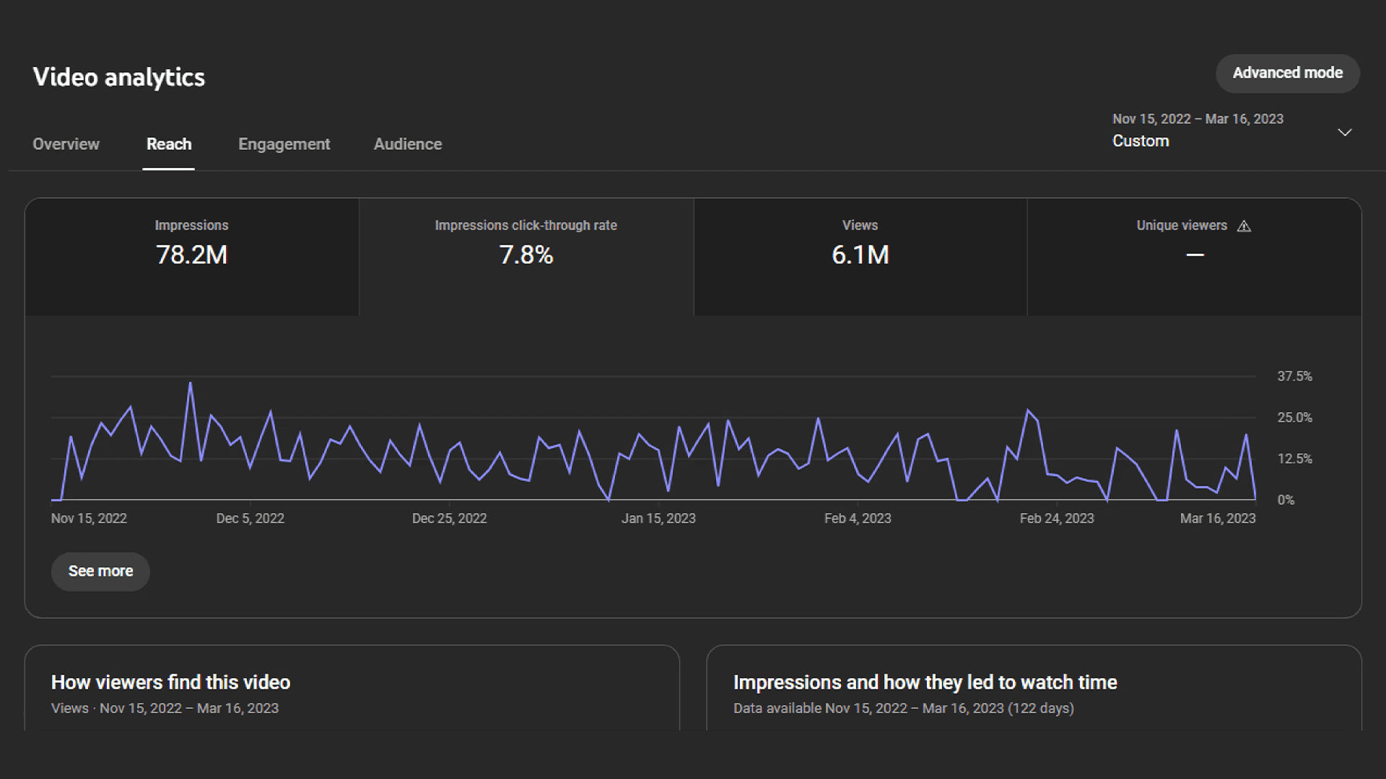The width and height of the screenshot is (1386, 779).
Task: Select the Impressions click-through rate card
Action: [526, 257]
